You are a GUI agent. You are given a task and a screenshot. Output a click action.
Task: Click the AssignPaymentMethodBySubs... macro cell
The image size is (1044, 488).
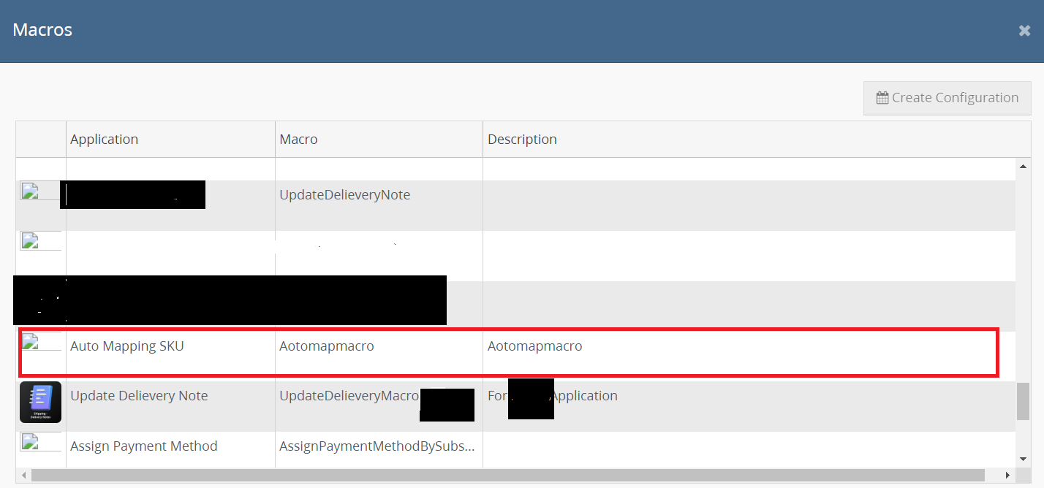tap(377, 446)
